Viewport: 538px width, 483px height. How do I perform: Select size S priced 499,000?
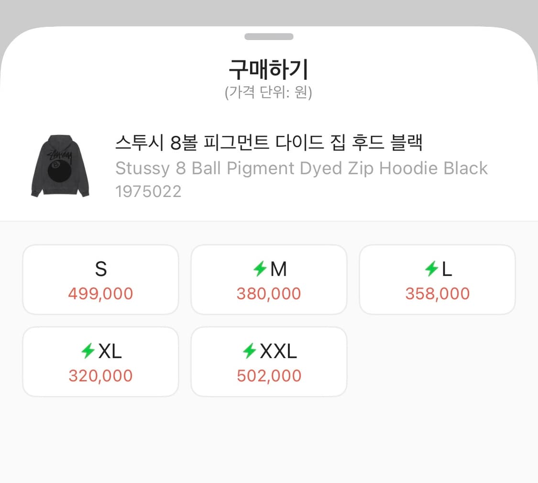100,279
